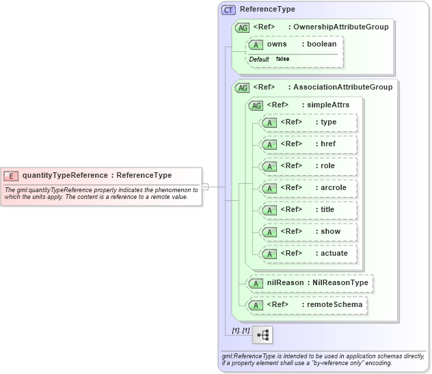Collapse the quantityTypeReference element node
The width and height of the screenshot is (432, 374).
[x=205, y=187]
